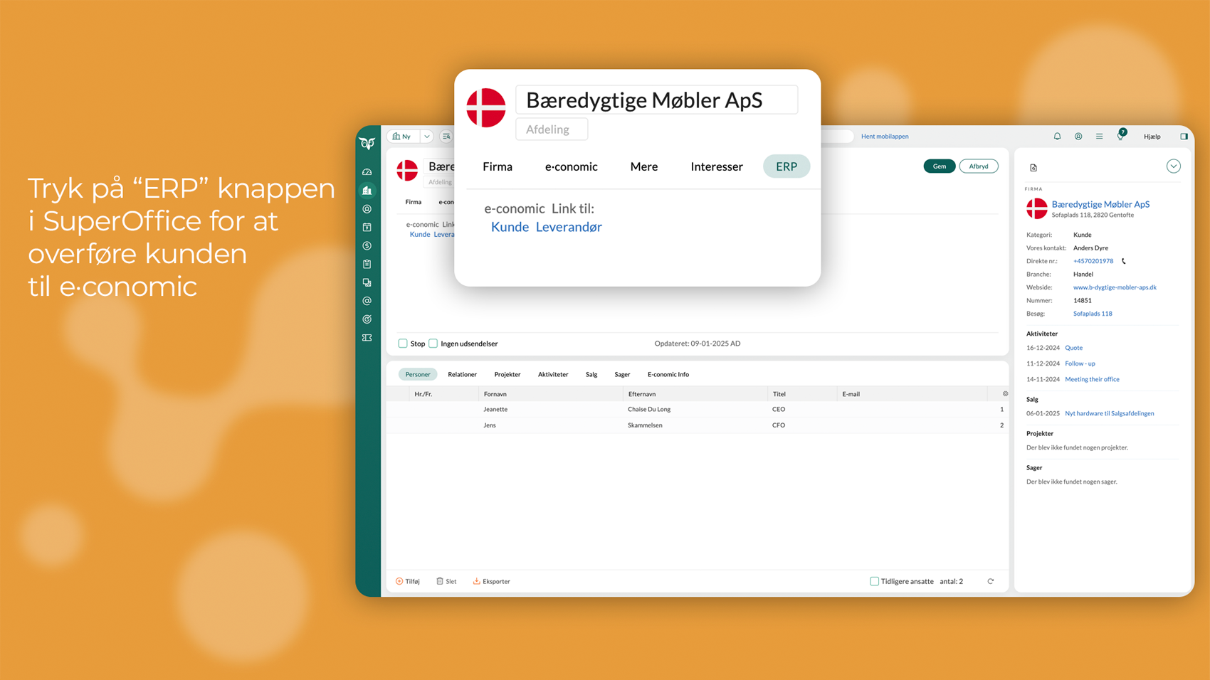
Task: Tick the Ingen udsendelser checkbox
Action: [433, 344]
